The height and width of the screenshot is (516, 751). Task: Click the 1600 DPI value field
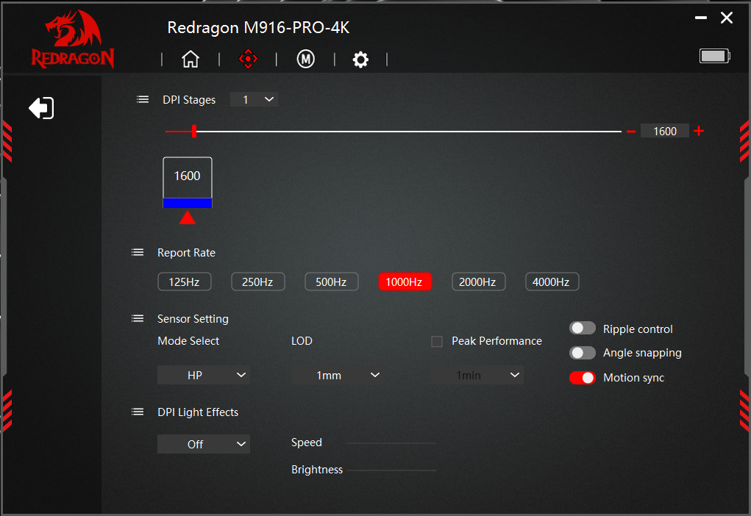(x=665, y=131)
